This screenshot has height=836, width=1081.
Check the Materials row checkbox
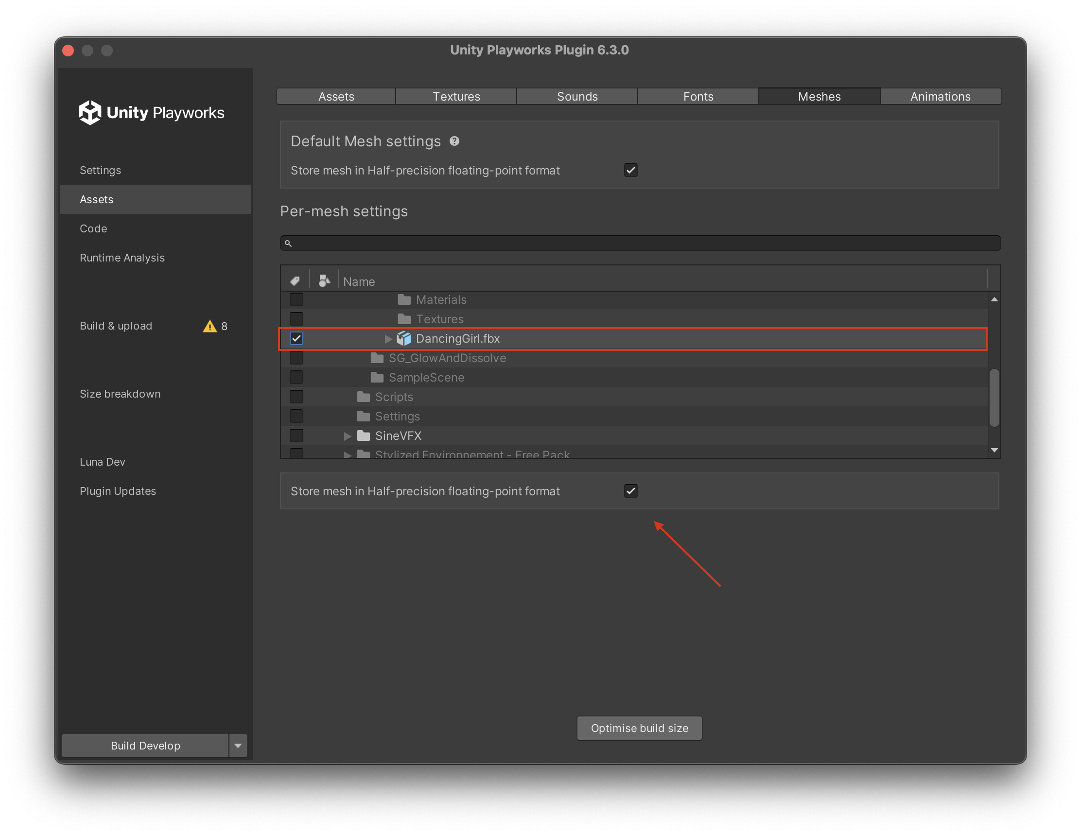(x=296, y=299)
